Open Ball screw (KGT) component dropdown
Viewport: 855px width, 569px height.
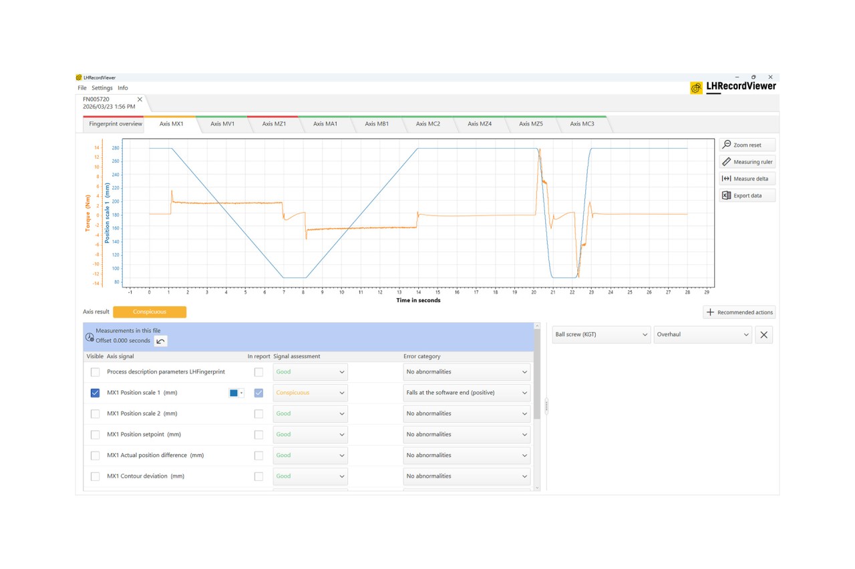click(601, 334)
